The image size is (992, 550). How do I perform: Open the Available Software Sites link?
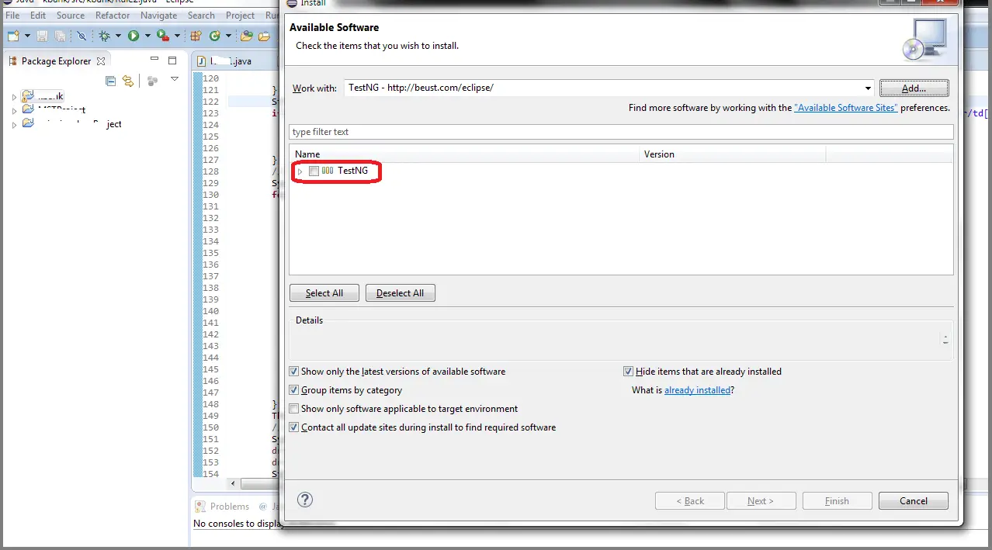pos(846,108)
